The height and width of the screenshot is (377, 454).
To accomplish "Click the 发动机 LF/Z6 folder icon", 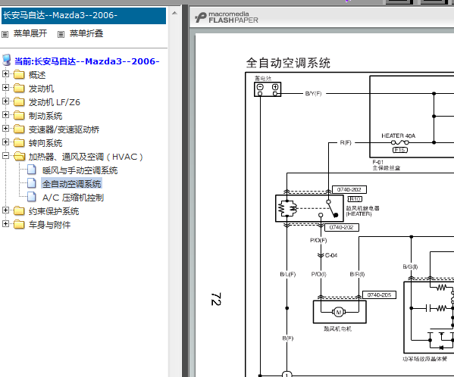I will point(19,101).
